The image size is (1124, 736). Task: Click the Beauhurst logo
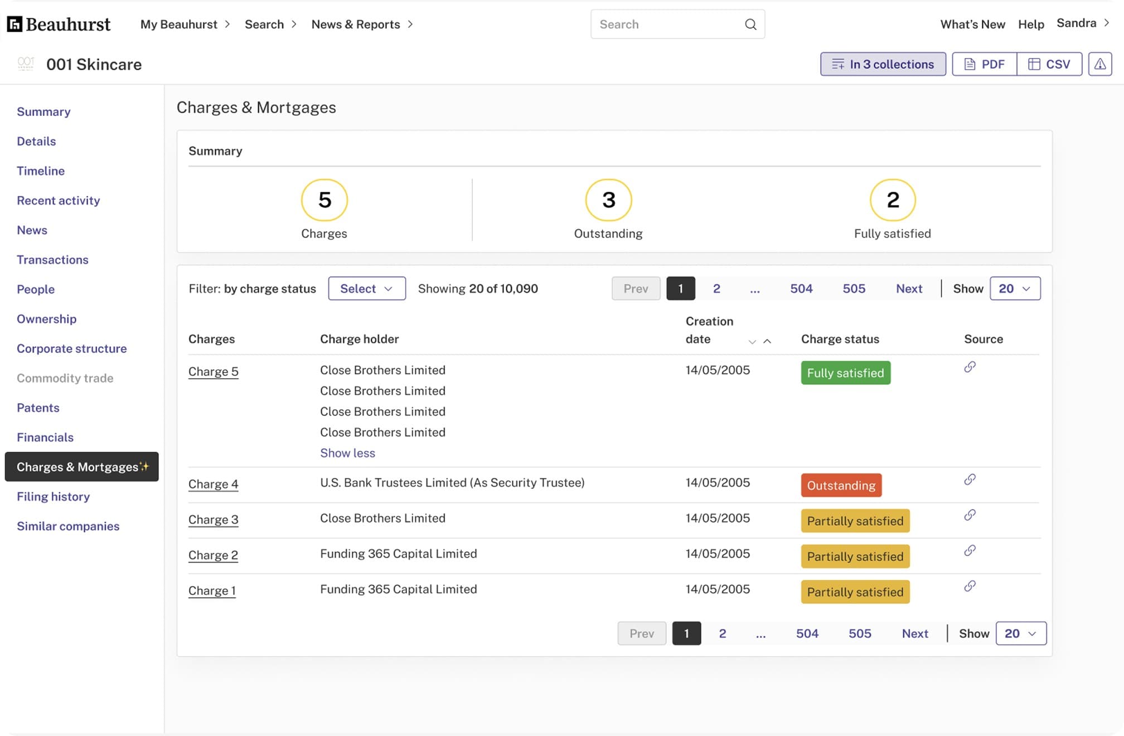[59, 24]
